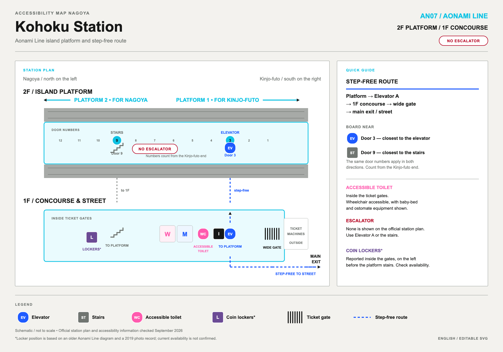Click the Kohoku Station title

(x=69, y=27)
